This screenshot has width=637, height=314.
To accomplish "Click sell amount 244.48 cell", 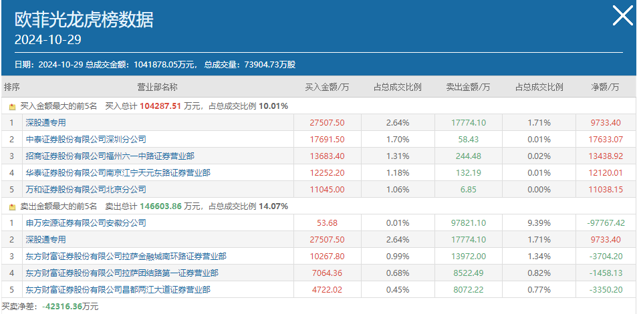I will (469, 156).
